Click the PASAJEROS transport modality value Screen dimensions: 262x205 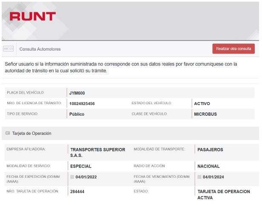(x=210, y=150)
